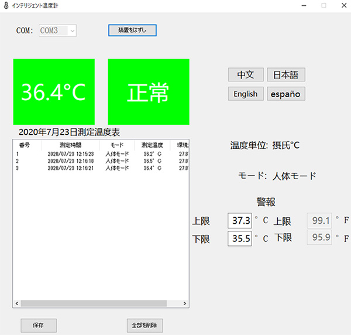Switch language to 中文
The width and height of the screenshot is (351, 335).
[246, 74]
